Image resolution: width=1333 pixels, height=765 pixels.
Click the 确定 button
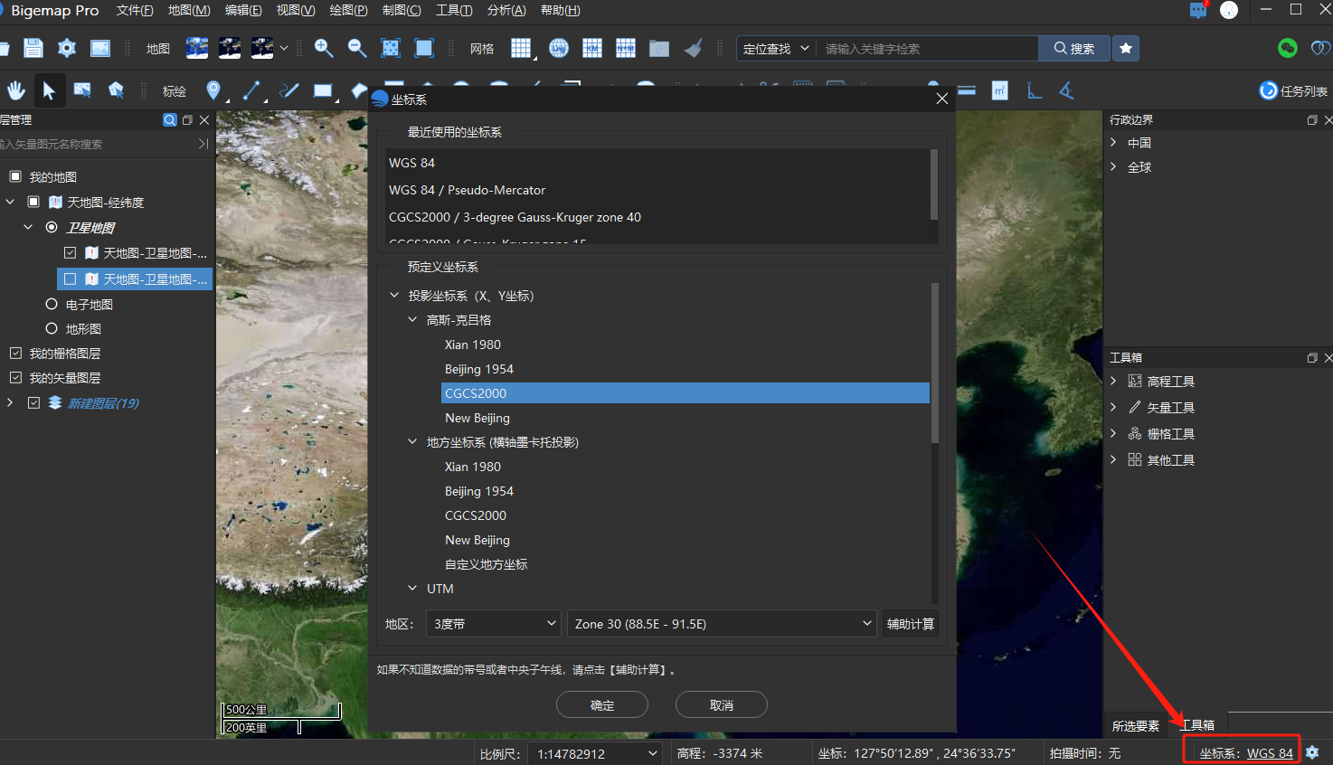(x=602, y=705)
